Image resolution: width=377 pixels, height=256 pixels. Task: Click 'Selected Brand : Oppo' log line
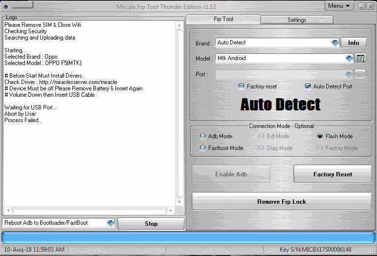(31, 57)
